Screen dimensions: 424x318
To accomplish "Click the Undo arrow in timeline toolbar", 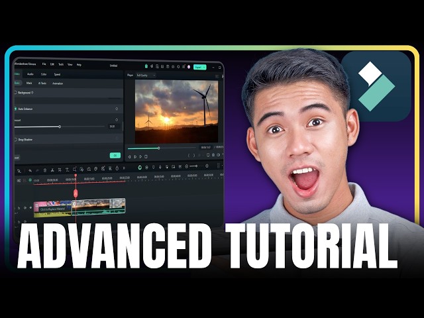I will tap(30, 171).
